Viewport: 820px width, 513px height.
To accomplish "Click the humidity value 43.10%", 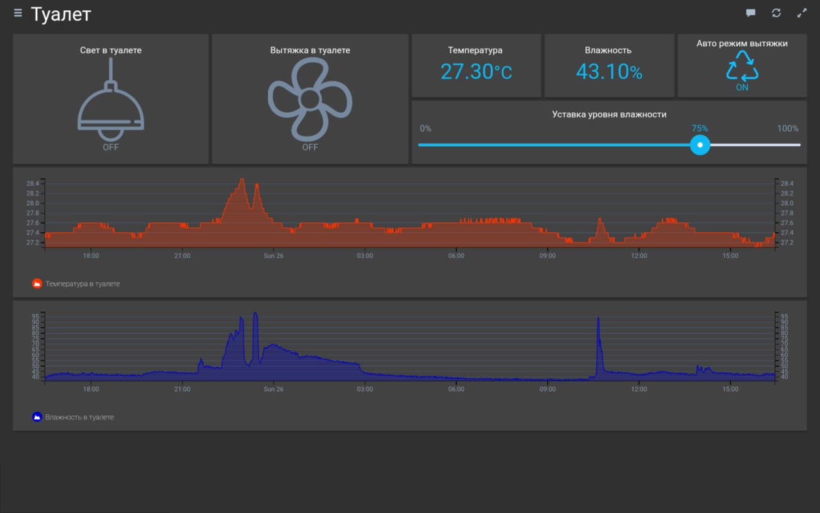I will pyautogui.click(x=609, y=72).
